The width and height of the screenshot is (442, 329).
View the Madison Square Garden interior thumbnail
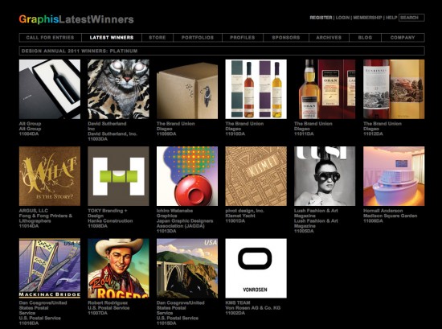pyautogui.click(x=394, y=176)
